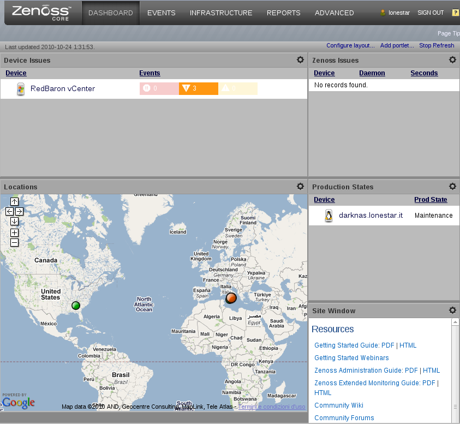Zoom in on the map with plus button
The width and height of the screenshot is (460, 424).
click(14, 232)
